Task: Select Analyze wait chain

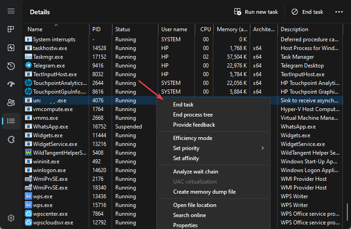Action: [196, 172]
